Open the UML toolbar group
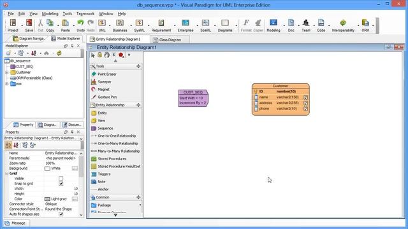Screen dimensions: 408x229 102,25
